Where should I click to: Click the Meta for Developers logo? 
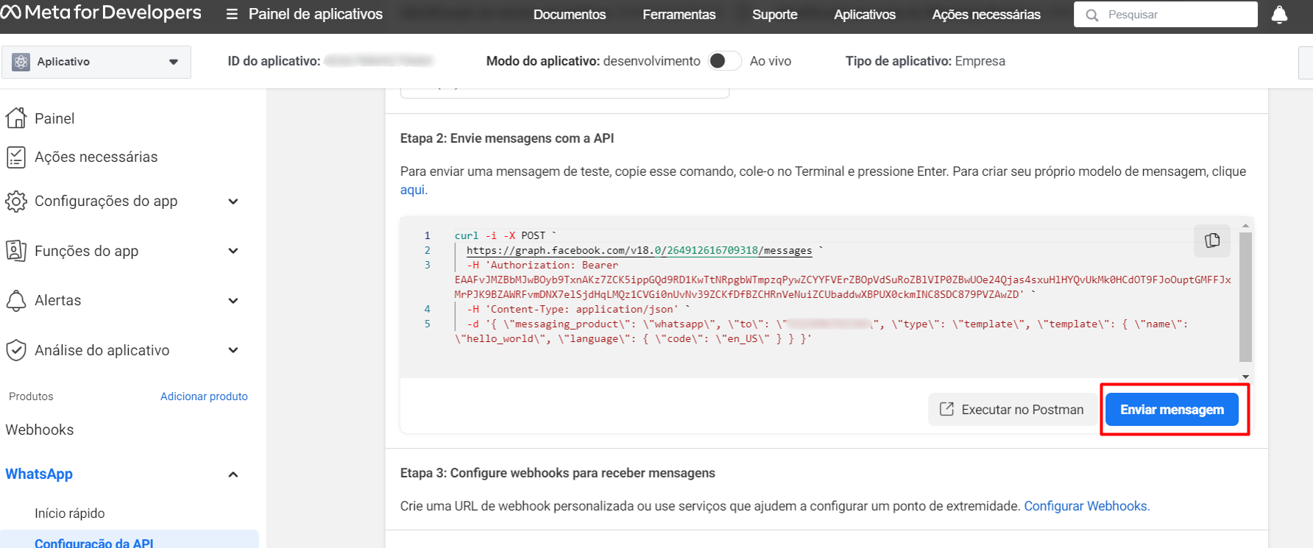(101, 13)
